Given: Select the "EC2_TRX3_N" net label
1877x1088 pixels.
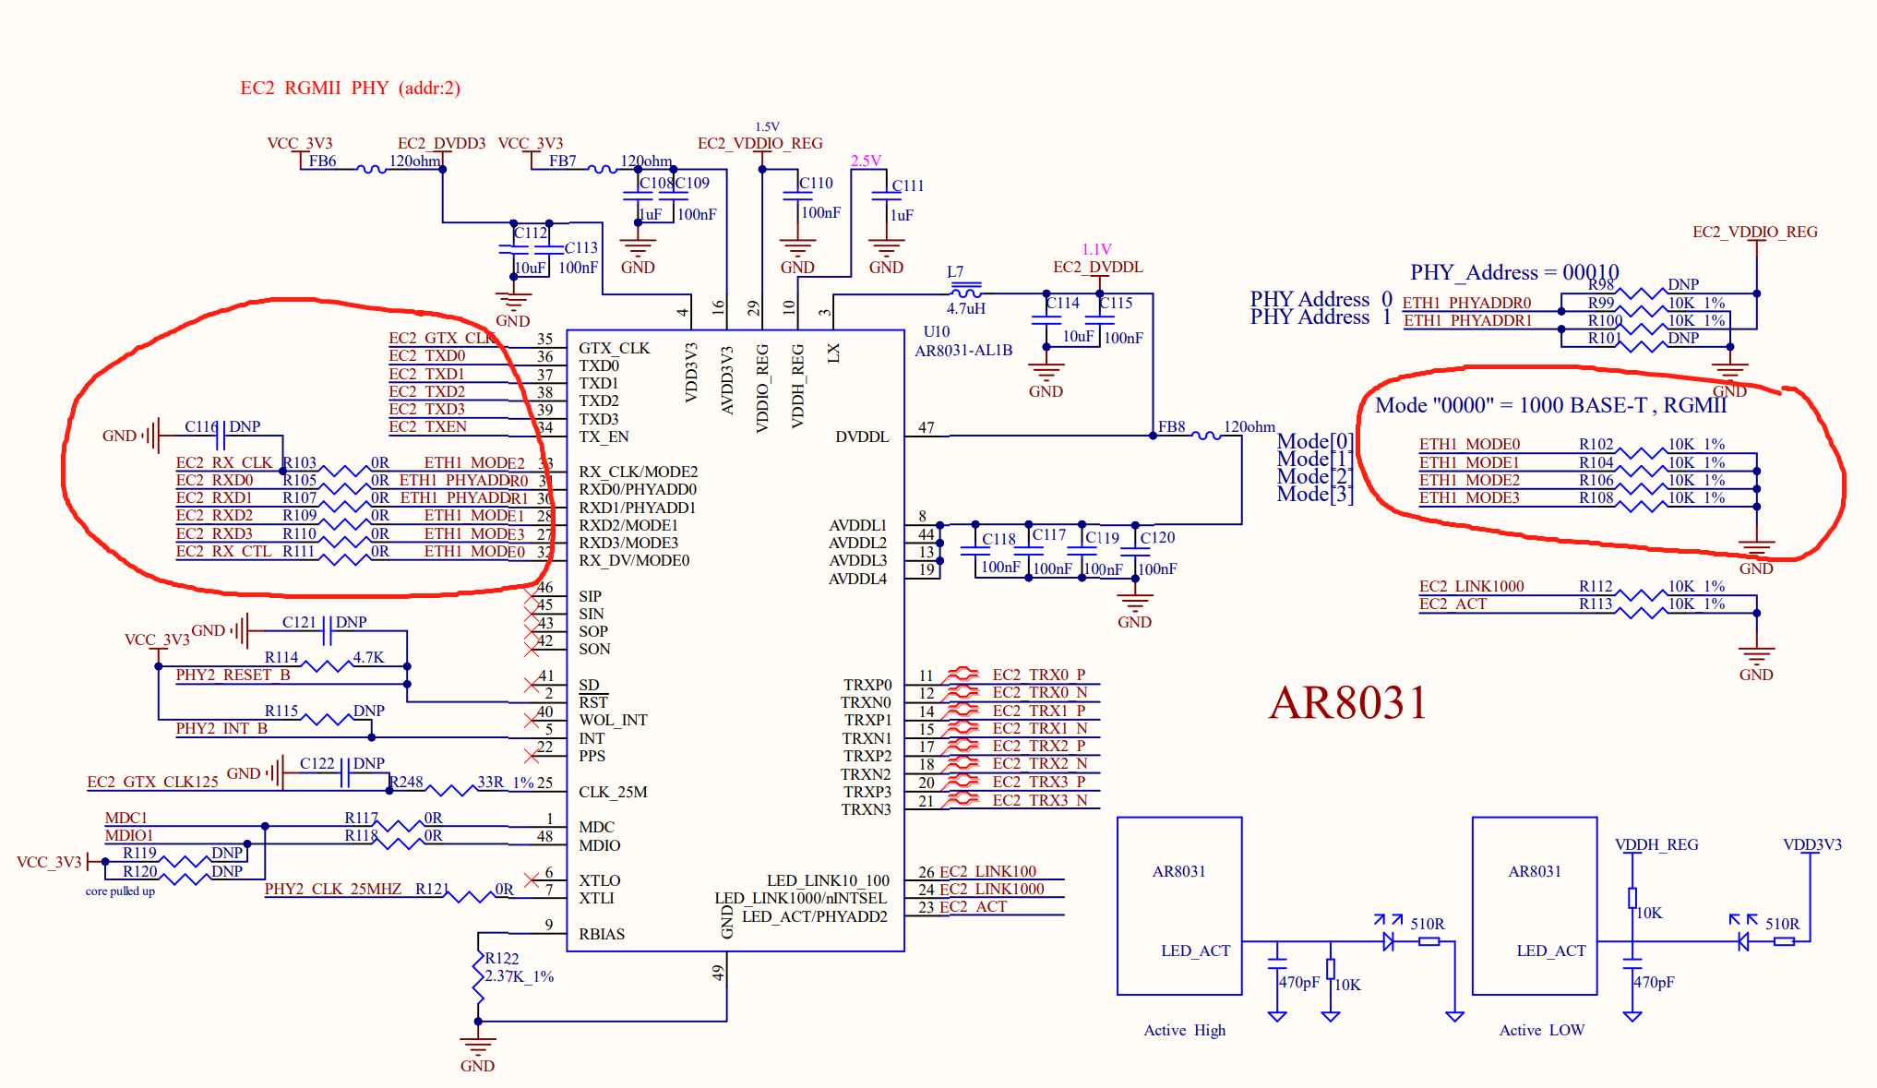Looking at the screenshot, I should pos(1040,800).
